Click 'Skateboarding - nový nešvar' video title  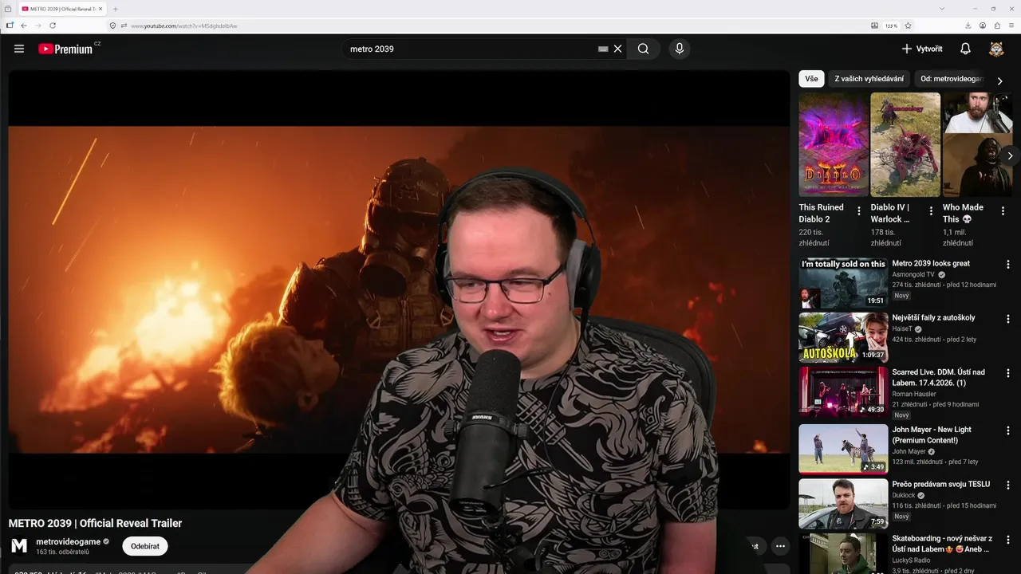click(942, 544)
